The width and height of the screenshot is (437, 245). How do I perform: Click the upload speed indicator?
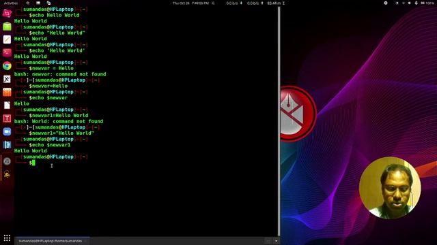coord(255,3)
